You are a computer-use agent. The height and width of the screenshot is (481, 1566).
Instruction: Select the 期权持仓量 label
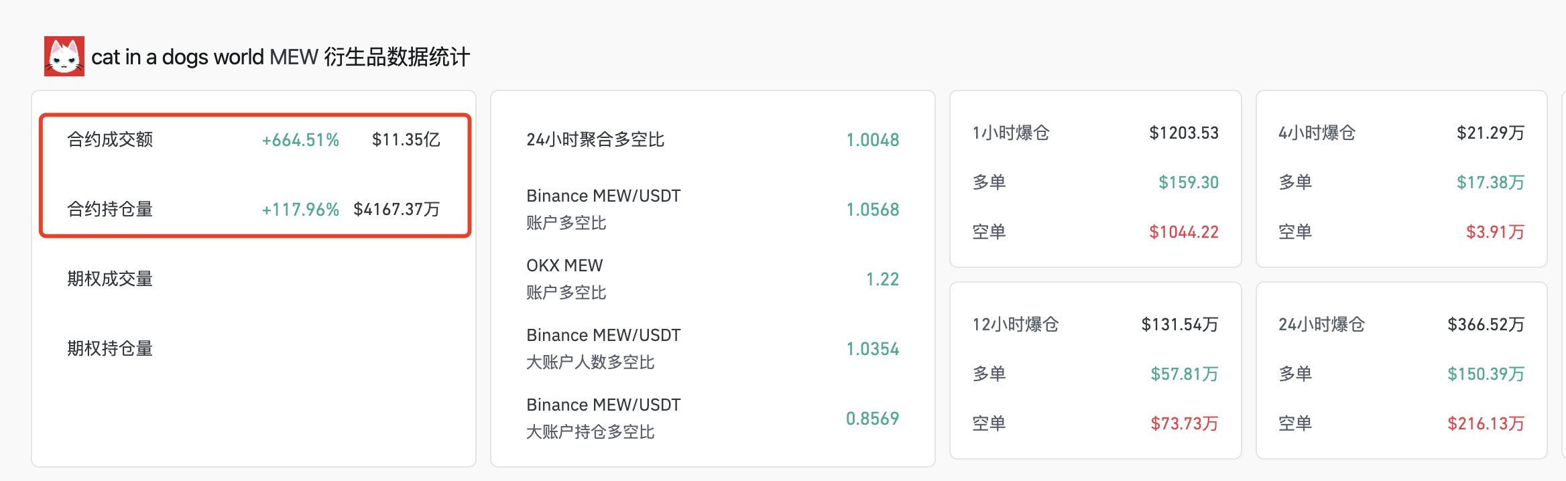[110, 348]
